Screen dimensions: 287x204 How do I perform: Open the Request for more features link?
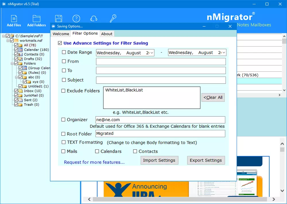[94, 162]
